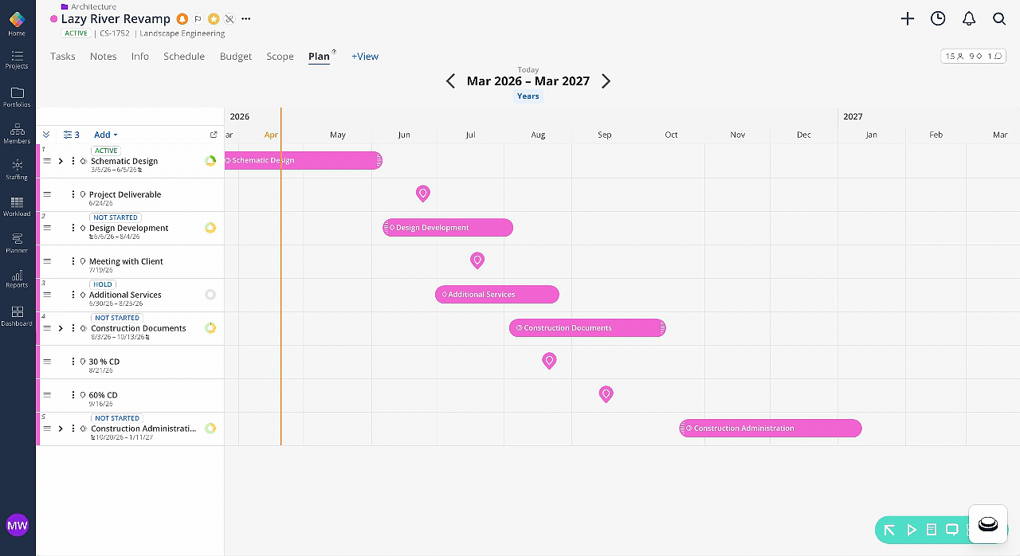1020x556 pixels.
Task: Collapse all rows with double chevron
Action: [46, 135]
